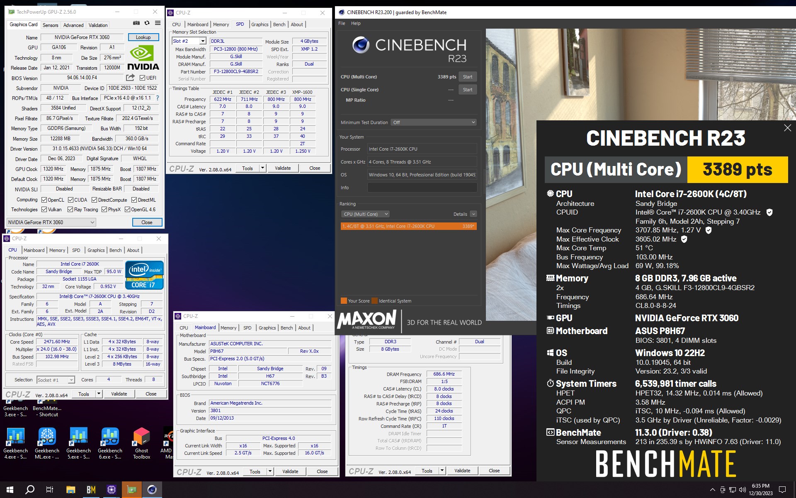This screenshot has width=796, height=498.
Task: Click the CPU-Z taskbar icon
Action: pyautogui.click(x=111, y=490)
